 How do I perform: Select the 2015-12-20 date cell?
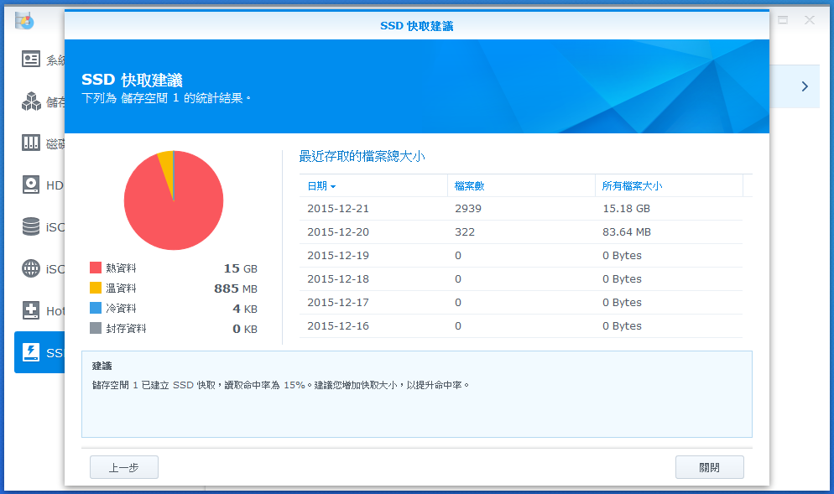pyautogui.click(x=338, y=231)
